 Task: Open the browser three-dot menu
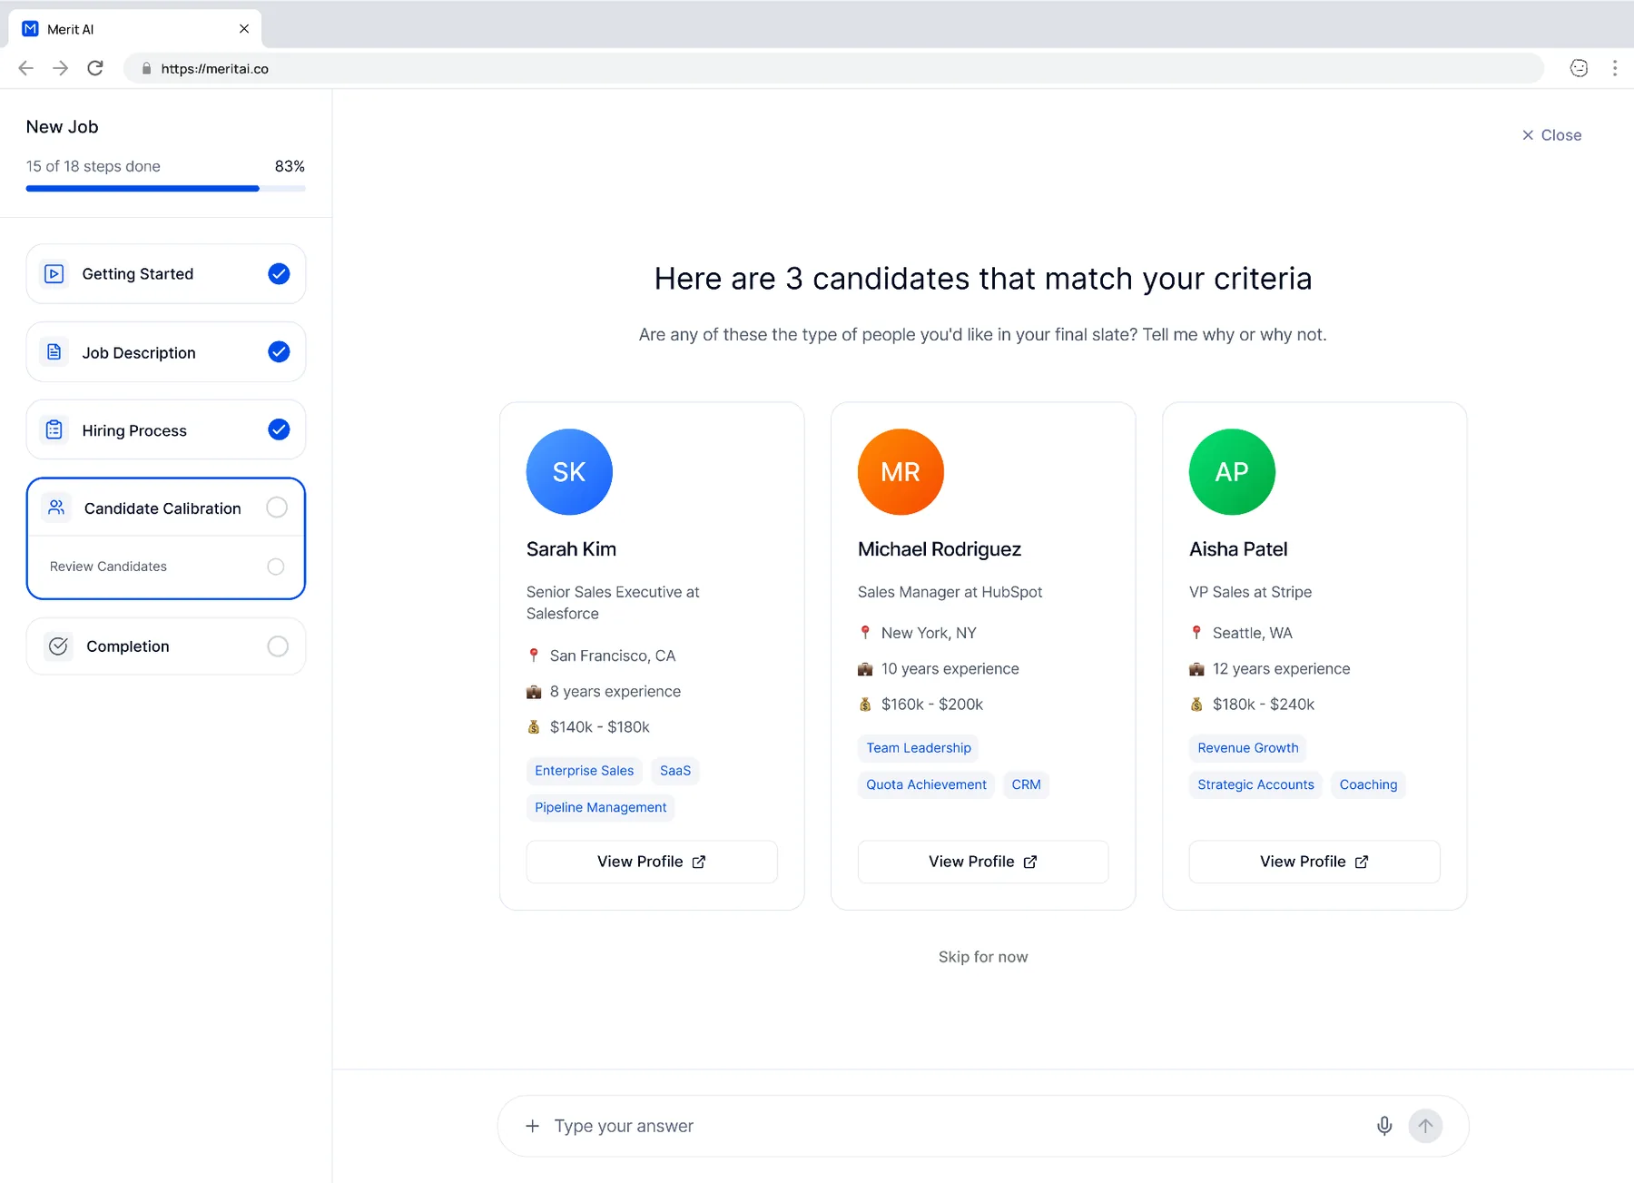1614,68
